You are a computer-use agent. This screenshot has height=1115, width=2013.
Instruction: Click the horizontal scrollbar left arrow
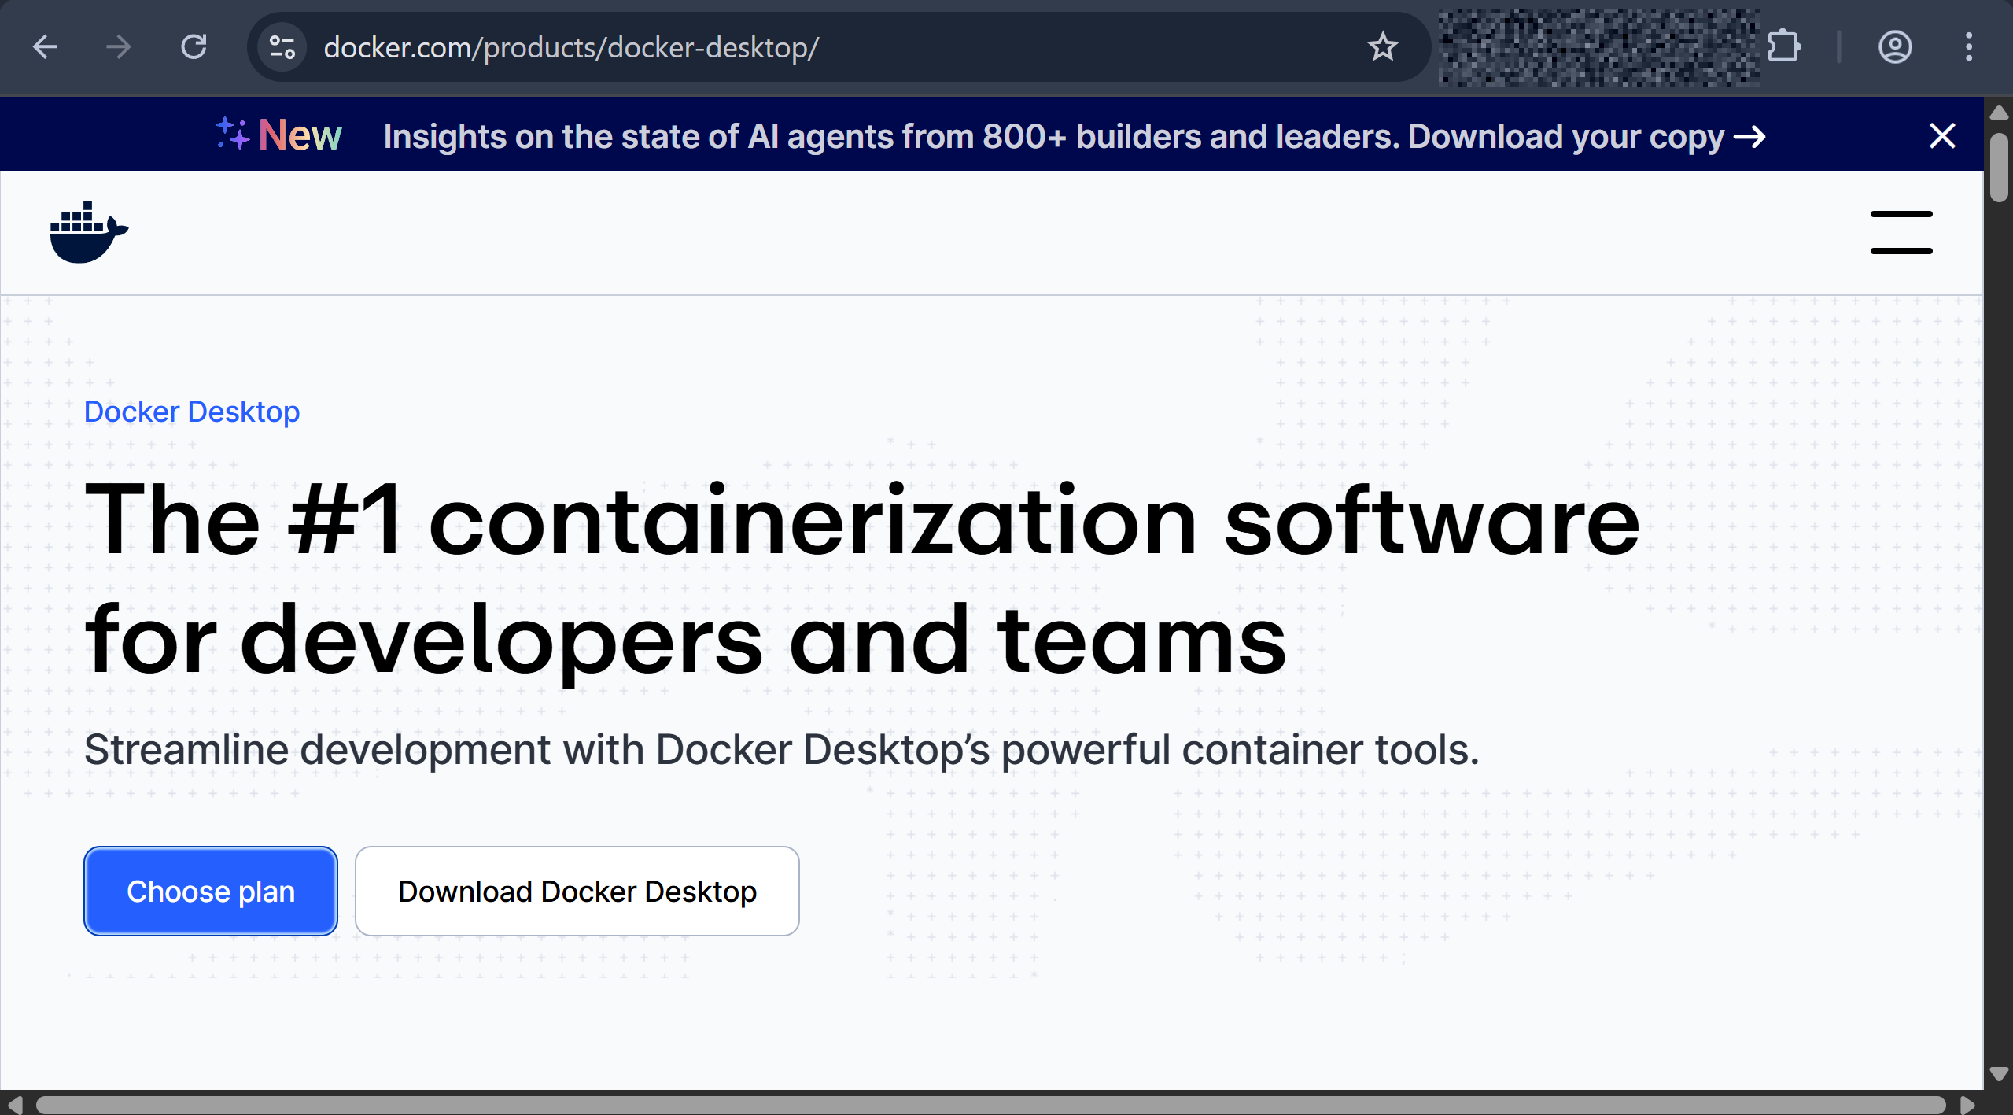14,1105
